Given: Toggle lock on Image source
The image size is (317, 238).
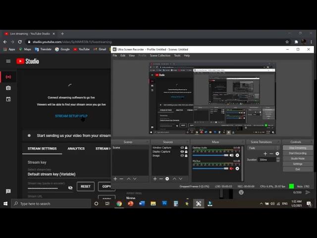Looking at the screenshot, I should (186, 156).
